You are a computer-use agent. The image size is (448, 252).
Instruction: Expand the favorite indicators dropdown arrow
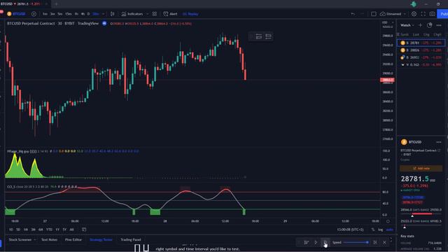pyautogui.click(x=148, y=14)
